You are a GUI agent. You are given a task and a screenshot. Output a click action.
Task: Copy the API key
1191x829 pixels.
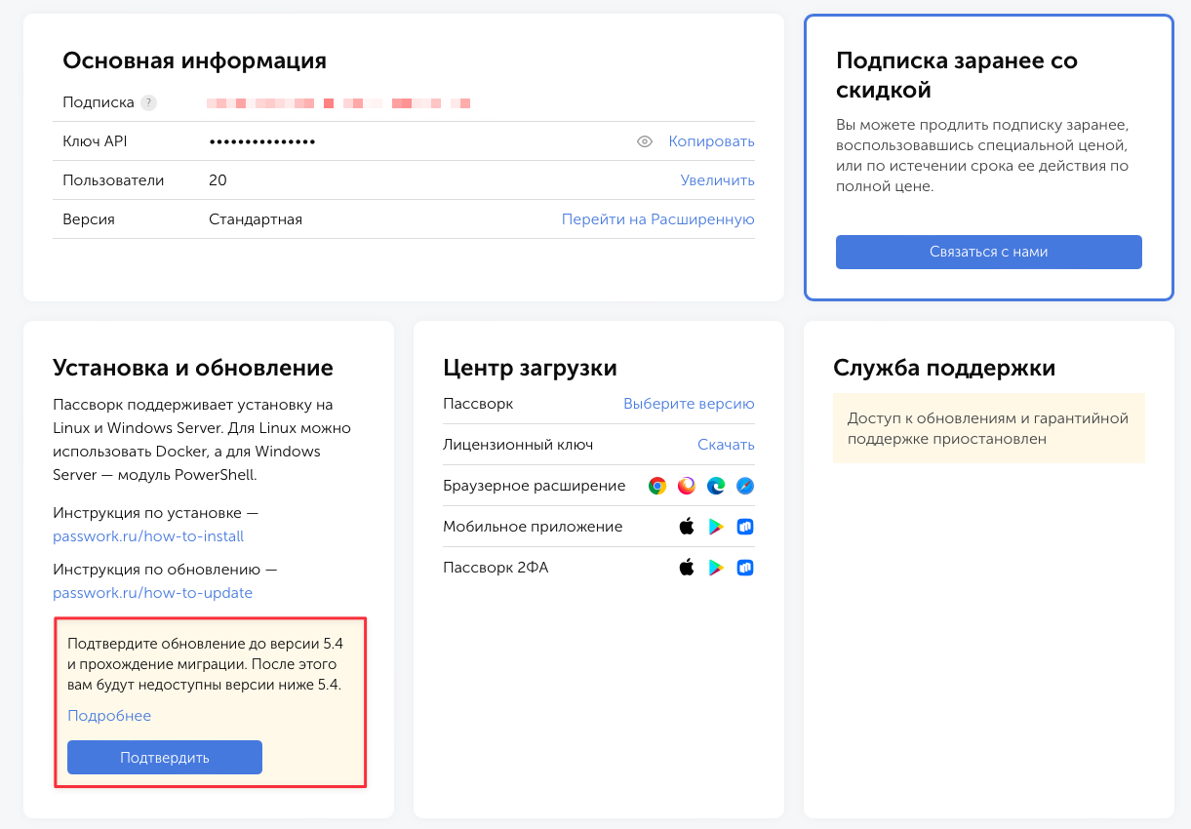coord(711,141)
